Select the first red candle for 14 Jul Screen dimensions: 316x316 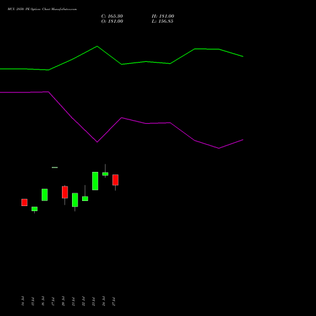point(25,202)
